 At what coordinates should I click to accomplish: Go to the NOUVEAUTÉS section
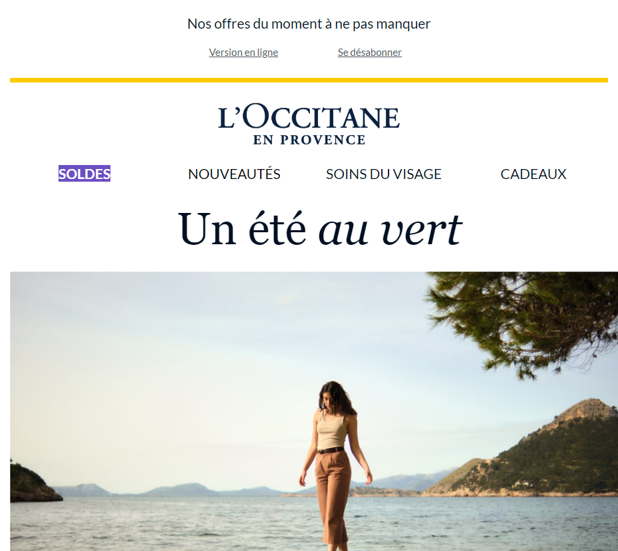click(x=234, y=174)
